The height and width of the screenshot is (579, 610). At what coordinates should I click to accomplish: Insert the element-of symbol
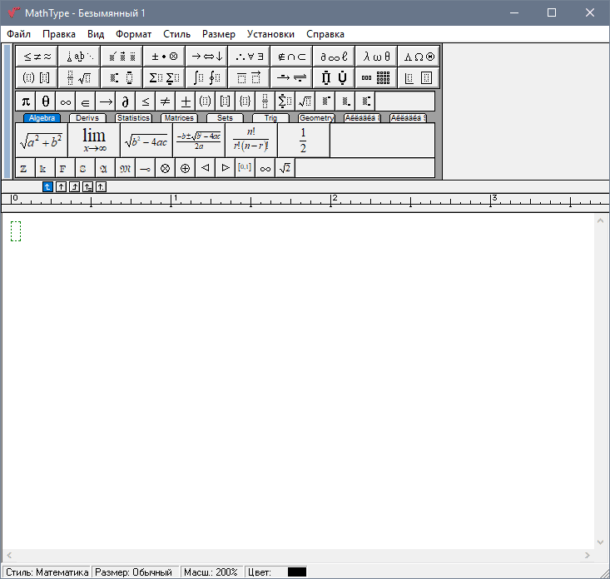(x=85, y=101)
